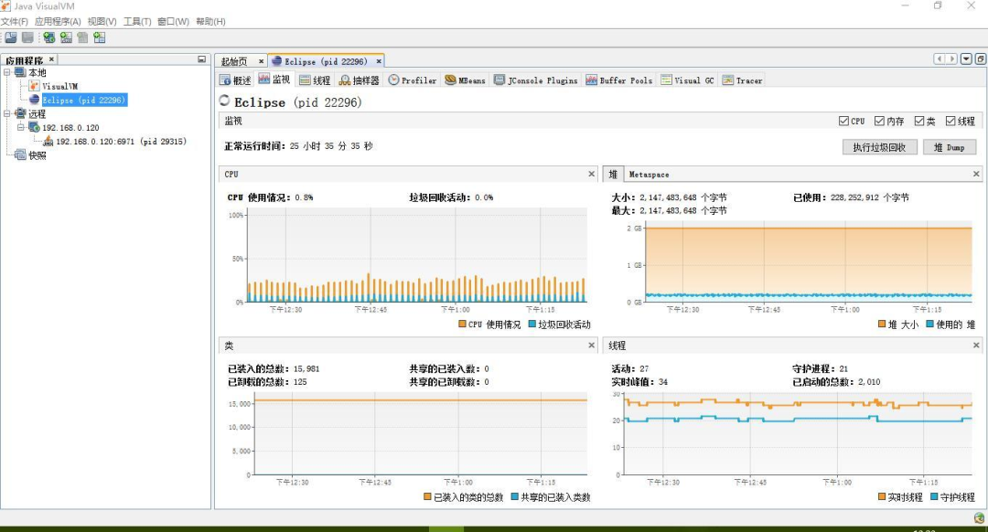This screenshot has height=532, width=988.
Task: Open the Visual GC panel
Action: 686,80
